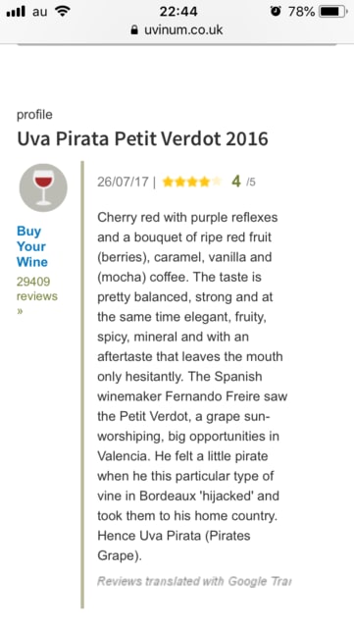The image size is (354, 628).
Task: Tap the uvinum.co.uk address bar
Action: 177,30
